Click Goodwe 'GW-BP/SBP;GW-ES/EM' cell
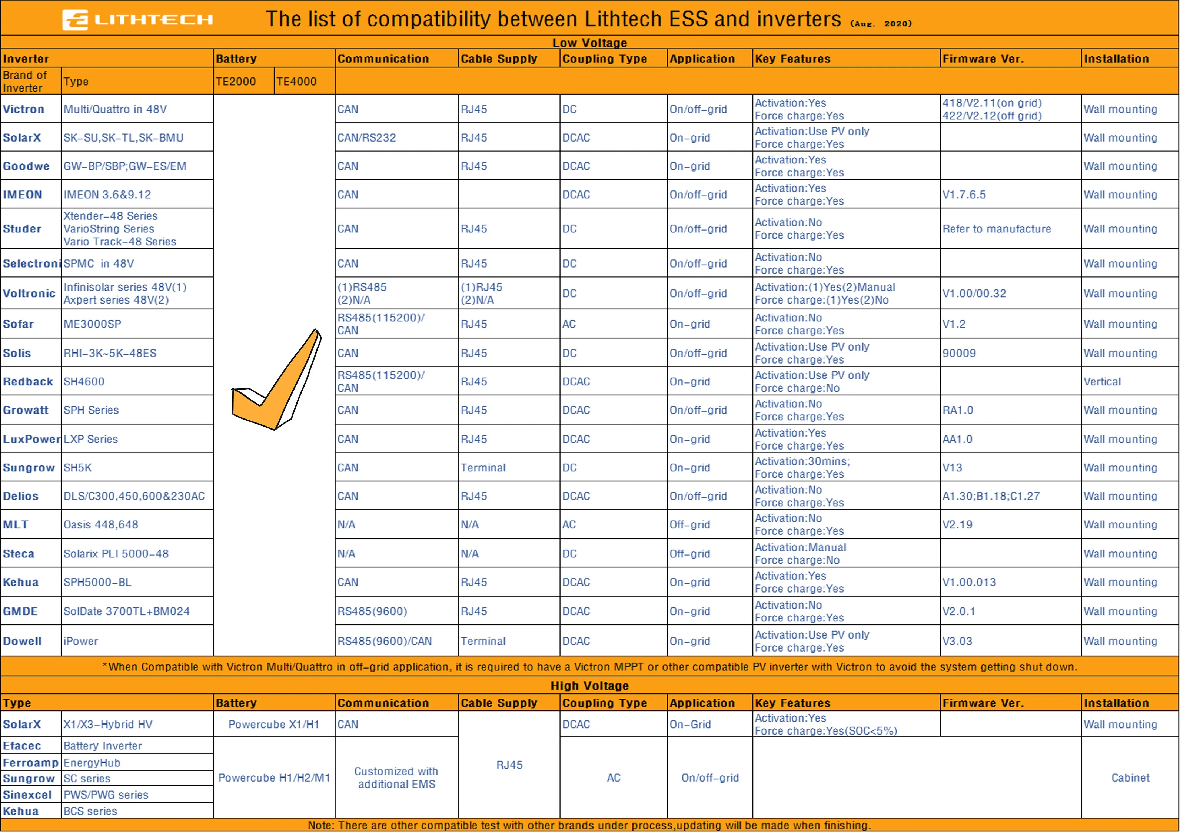This screenshot has width=1180, height=832. 137,166
